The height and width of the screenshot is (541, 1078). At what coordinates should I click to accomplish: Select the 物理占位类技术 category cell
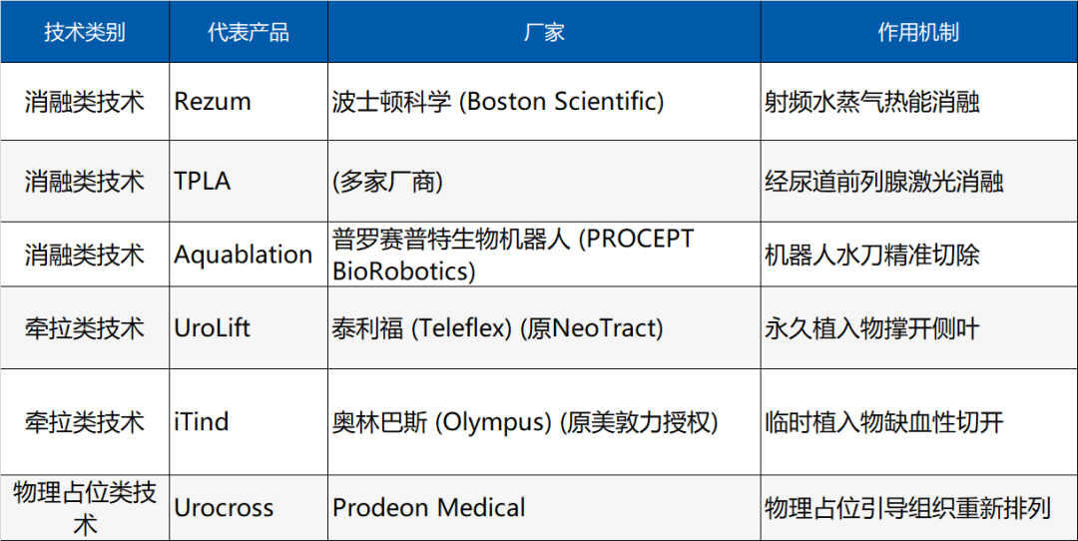tap(85, 508)
